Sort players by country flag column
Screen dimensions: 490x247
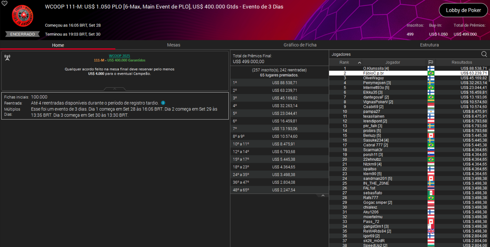[x=431, y=62]
